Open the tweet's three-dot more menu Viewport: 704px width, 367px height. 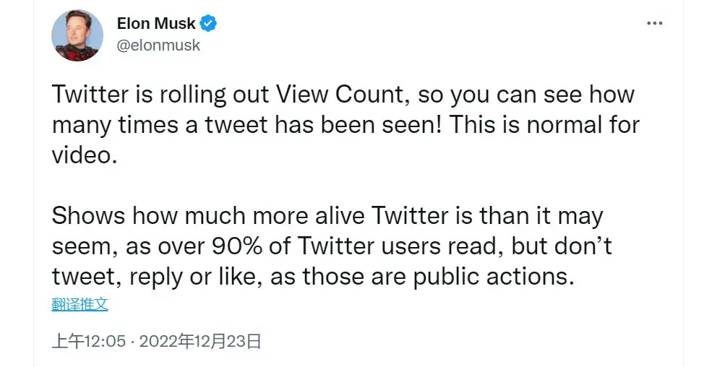[654, 24]
